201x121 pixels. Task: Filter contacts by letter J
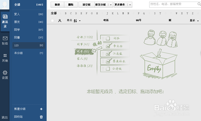107,13
